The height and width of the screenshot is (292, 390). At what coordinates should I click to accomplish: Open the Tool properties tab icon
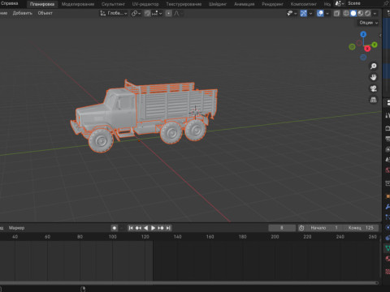[388, 115]
